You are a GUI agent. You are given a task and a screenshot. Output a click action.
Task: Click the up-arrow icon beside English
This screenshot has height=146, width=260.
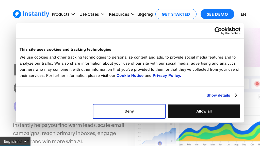(x=25, y=141)
